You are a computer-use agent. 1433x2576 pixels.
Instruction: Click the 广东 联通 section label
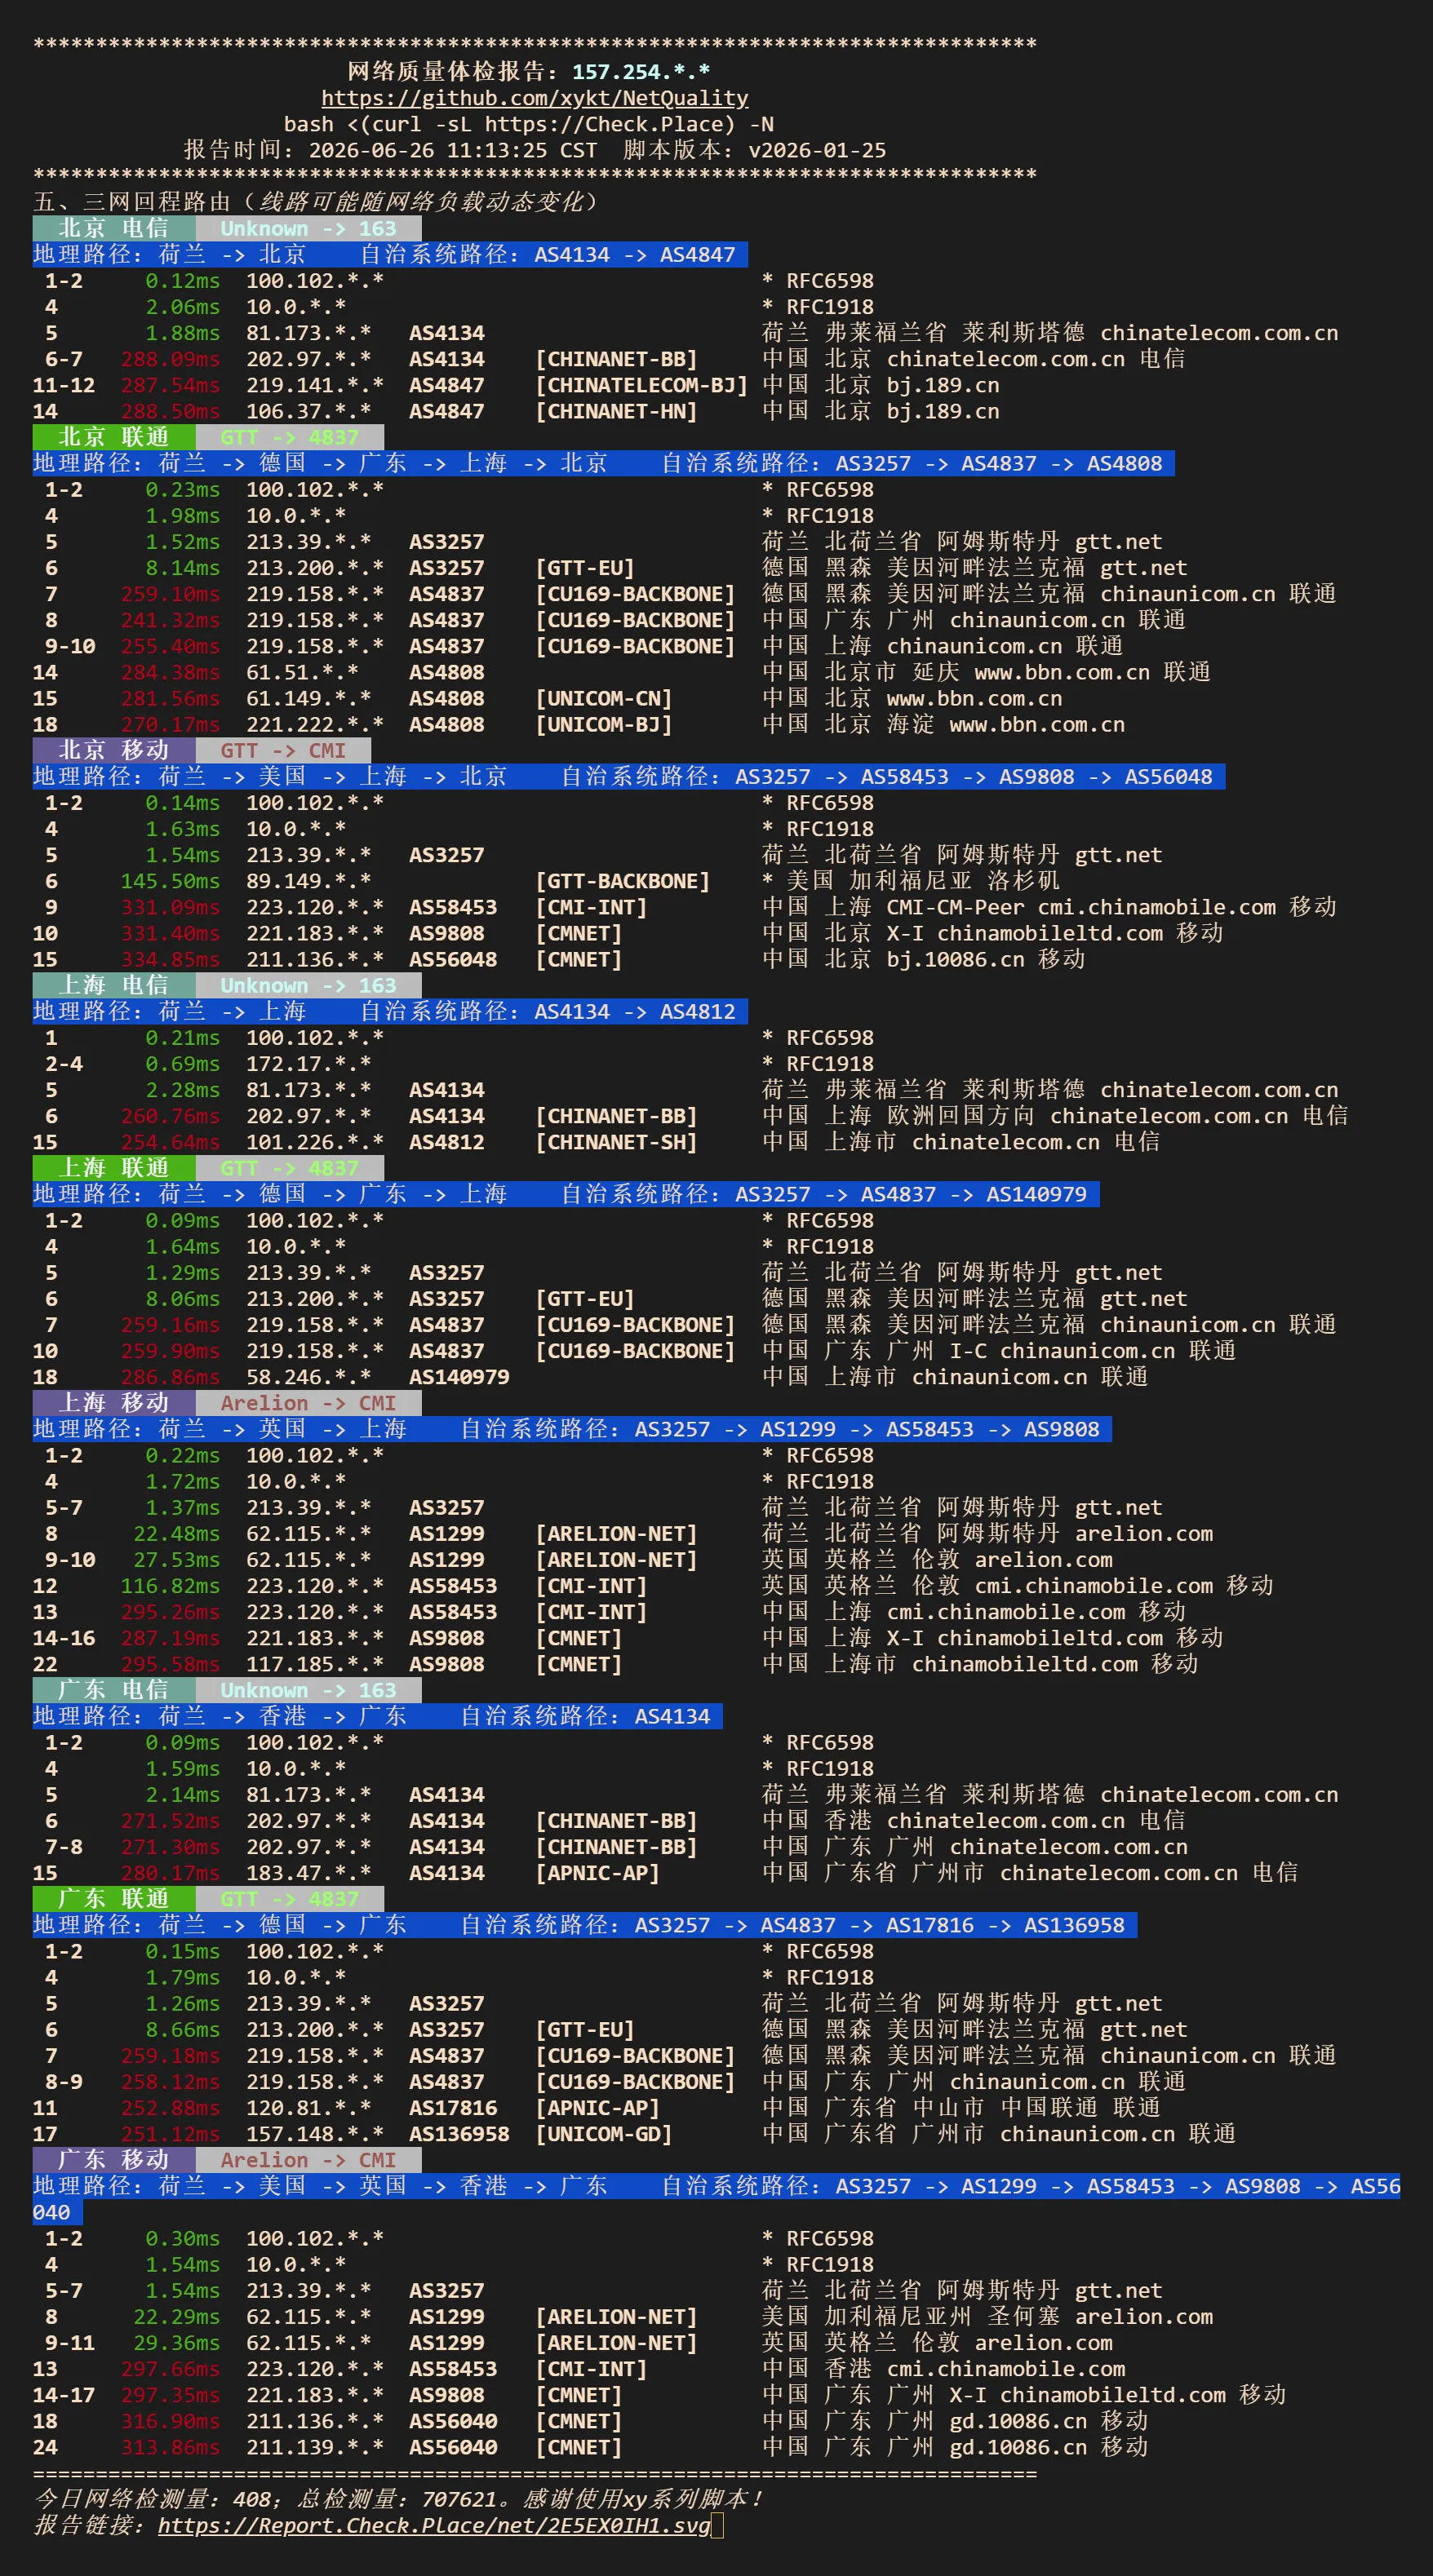coord(113,1899)
